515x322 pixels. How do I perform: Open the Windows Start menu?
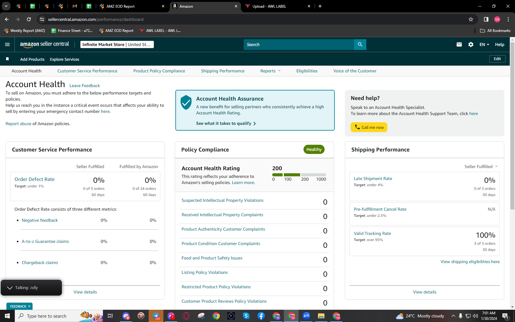point(7,316)
